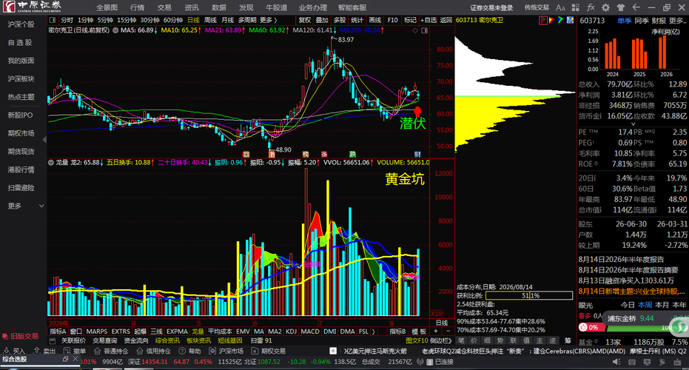Click the small window icon left of 分时

tap(53, 20)
